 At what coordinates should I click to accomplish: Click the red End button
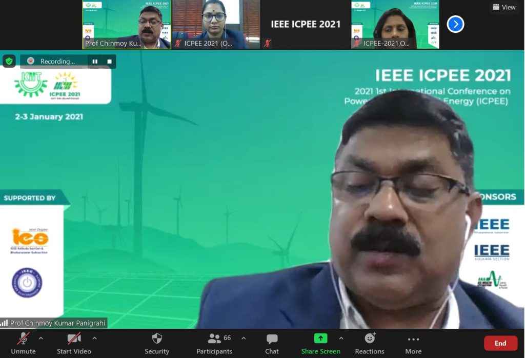pyautogui.click(x=500, y=343)
